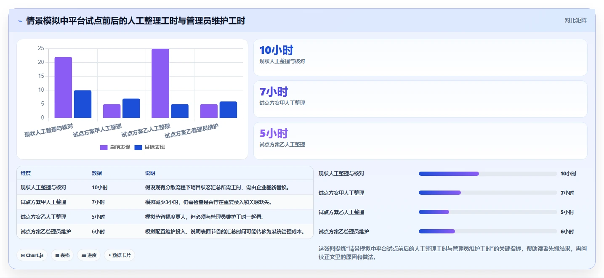Toggle the 目标表现 legend swatch
Viewport: 604px width, 278px height.
pos(138,147)
